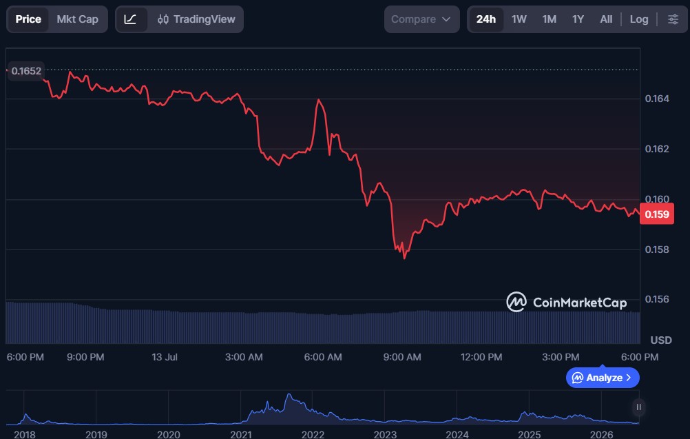Viewport: 690px width, 439px height.
Task: Click the 0.164 price axis label
Action: click(x=656, y=99)
